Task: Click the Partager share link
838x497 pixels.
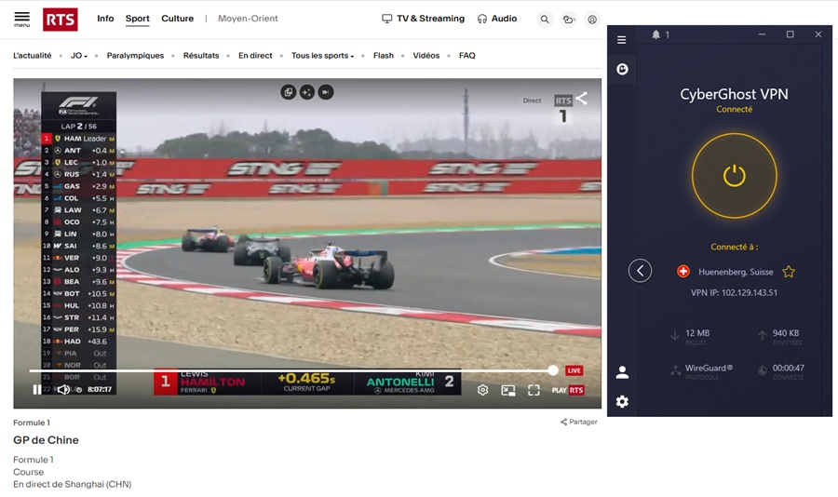Action: pos(579,422)
